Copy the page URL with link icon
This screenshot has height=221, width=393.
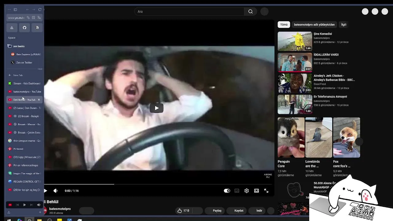point(28,18)
